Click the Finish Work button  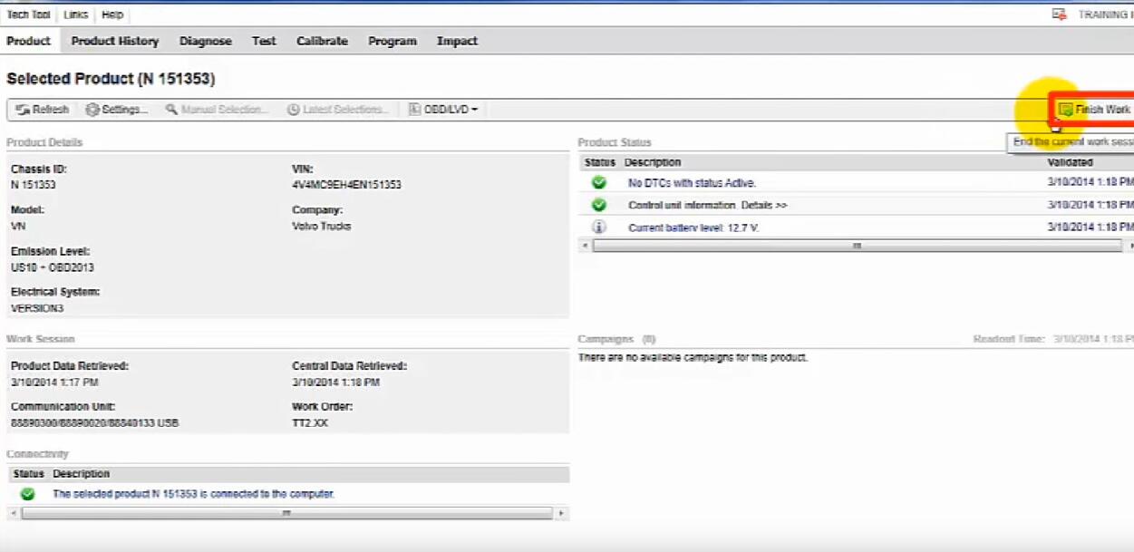pyautogui.click(x=1095, y=110)
